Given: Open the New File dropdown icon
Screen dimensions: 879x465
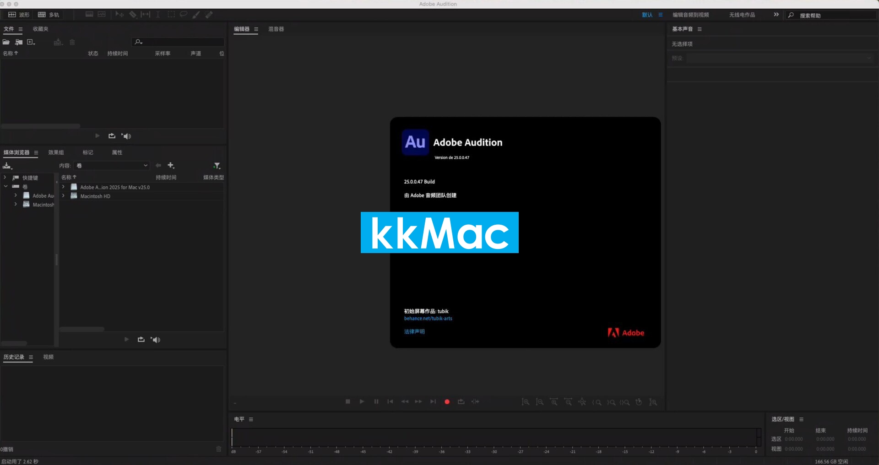Looking at the screenshot, I should coord(31,42).
